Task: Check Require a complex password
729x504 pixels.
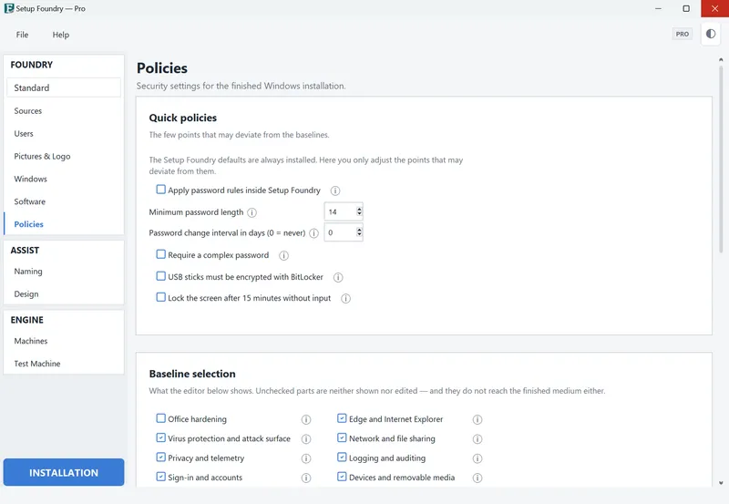Action: (161, 254)
